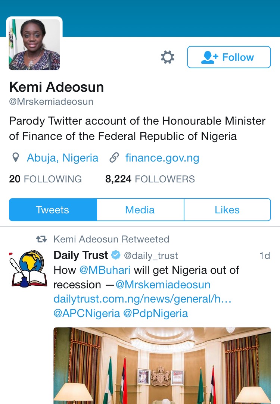Tap the chain link icon

(114, 158)
